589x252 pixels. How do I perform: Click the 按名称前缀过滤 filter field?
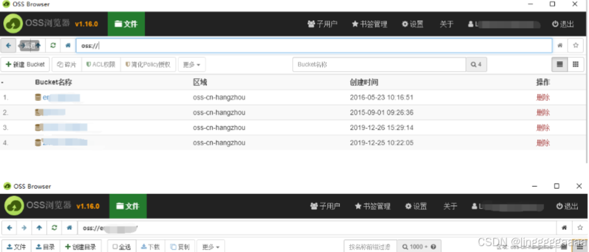(370, 247)
